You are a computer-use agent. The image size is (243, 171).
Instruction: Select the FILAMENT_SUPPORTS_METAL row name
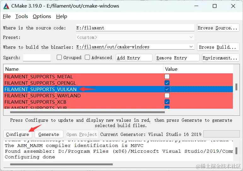coord(38,76)
